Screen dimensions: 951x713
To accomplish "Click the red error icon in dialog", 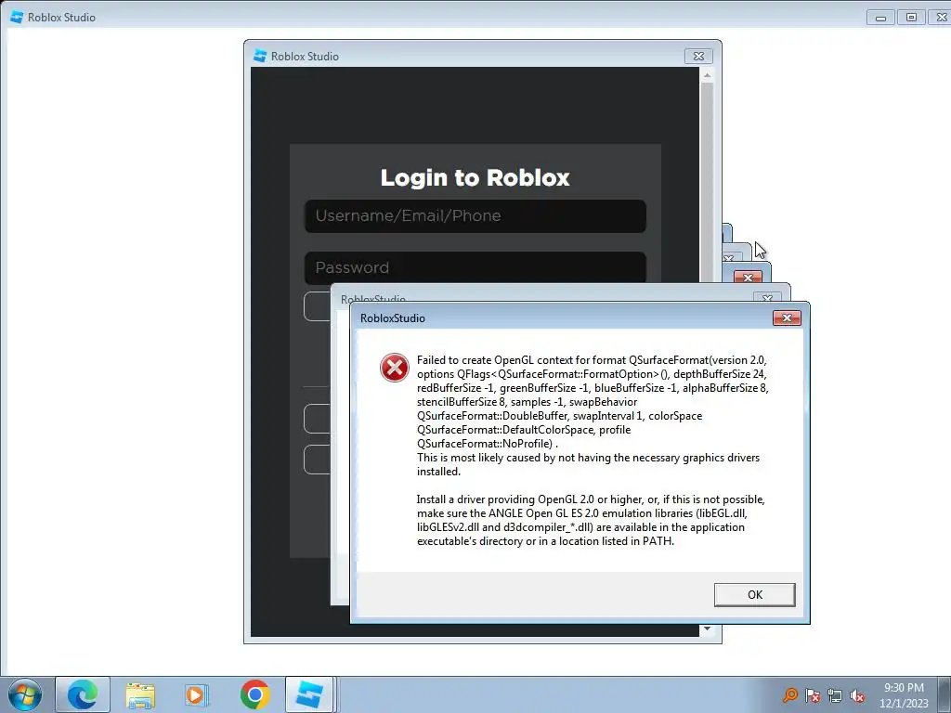I will [394, 368].
